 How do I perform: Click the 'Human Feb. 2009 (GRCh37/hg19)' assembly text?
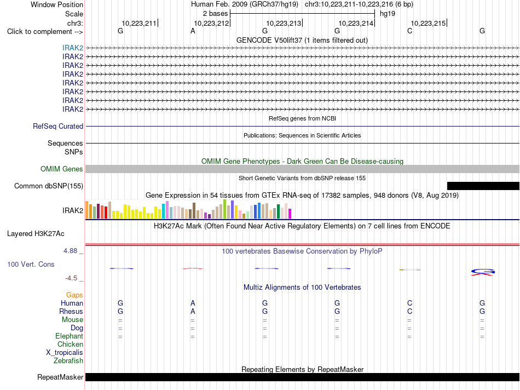(245, 4)
